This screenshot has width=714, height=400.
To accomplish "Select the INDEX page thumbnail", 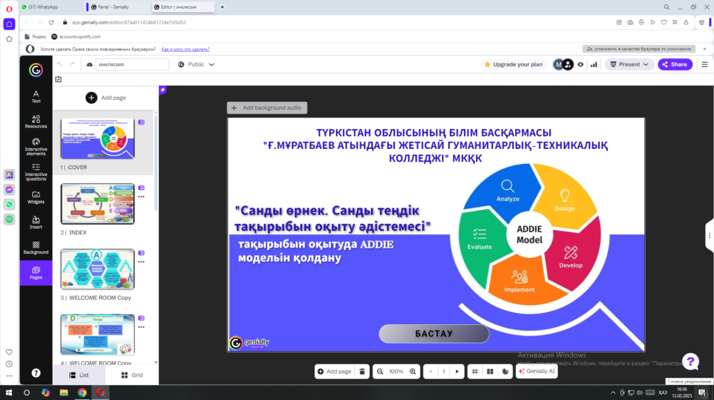I will (97, 204).
